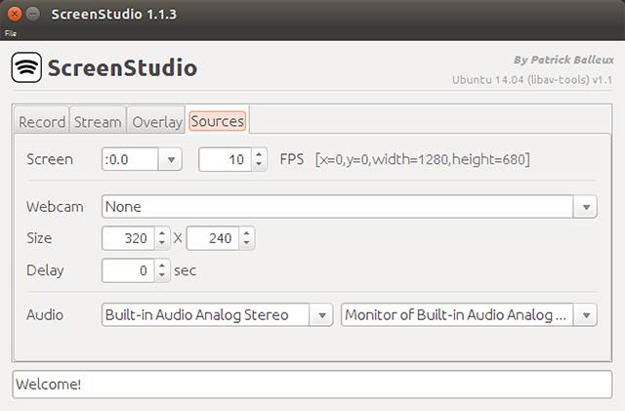Click the Monitor of Built-in Audio field
This screenshot has width=625, height=411.
[x=457, y=315]
